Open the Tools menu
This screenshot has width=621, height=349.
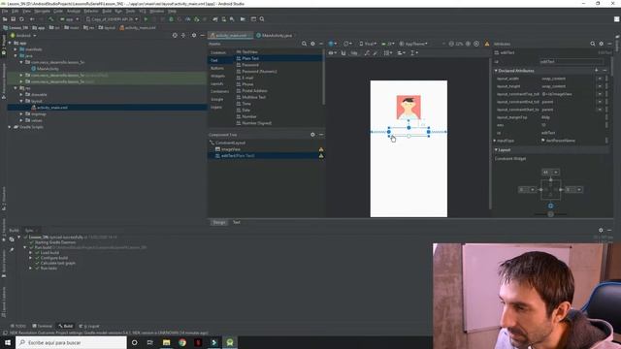coord(130,11)
